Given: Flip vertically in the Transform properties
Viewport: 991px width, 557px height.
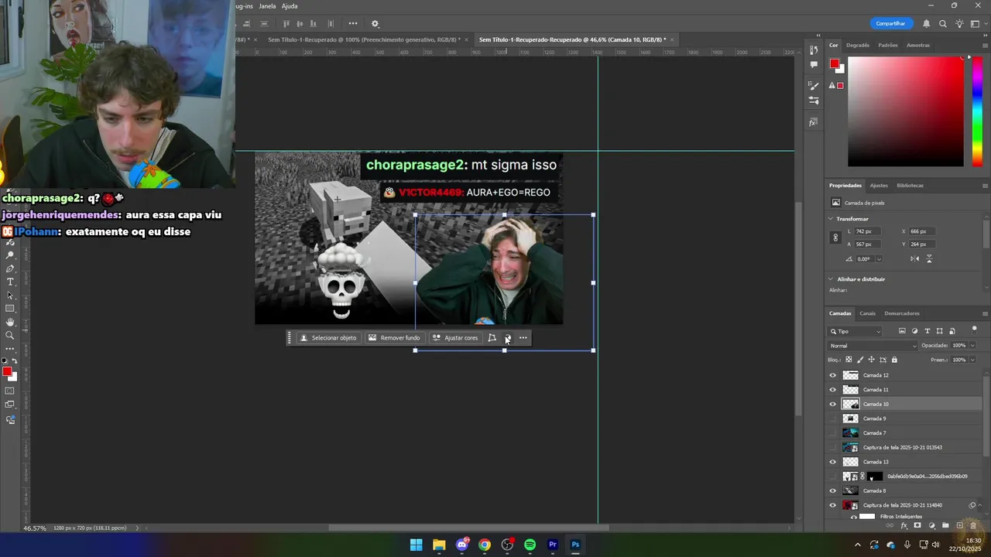Looking at the screenshot, I should (x=929, y=258).
